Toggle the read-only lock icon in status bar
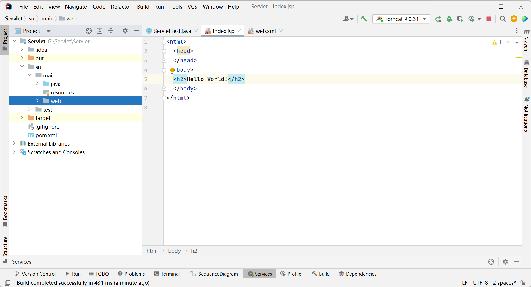 [x=523, y=283]
